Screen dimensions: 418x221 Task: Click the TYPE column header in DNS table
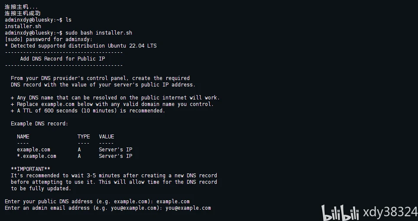[x=84, y=137]
